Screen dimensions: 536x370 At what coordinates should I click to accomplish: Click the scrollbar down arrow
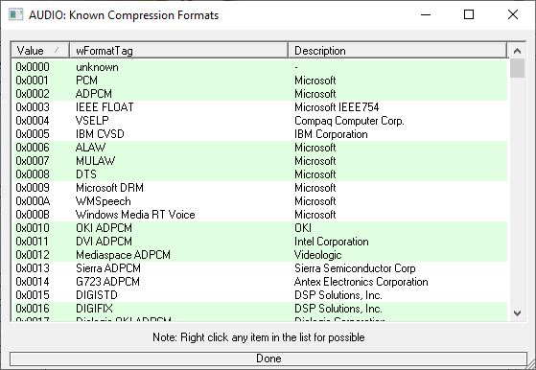tap(517, 312)
